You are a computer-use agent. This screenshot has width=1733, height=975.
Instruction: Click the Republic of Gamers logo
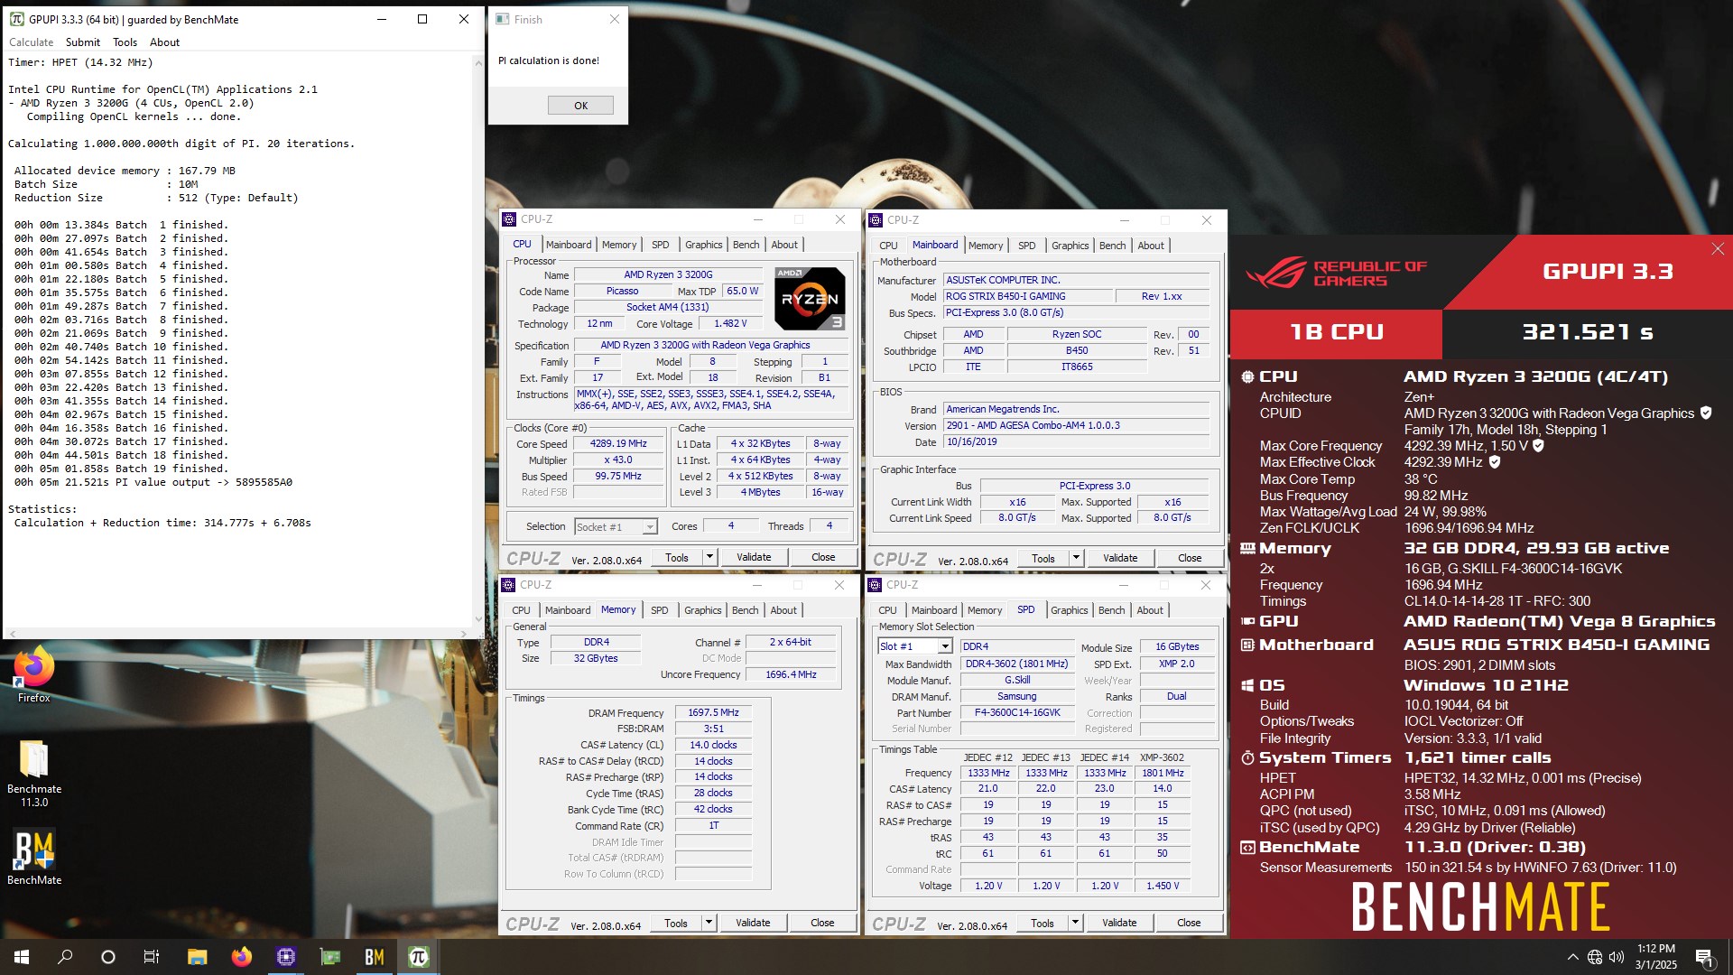(1336, 273)
